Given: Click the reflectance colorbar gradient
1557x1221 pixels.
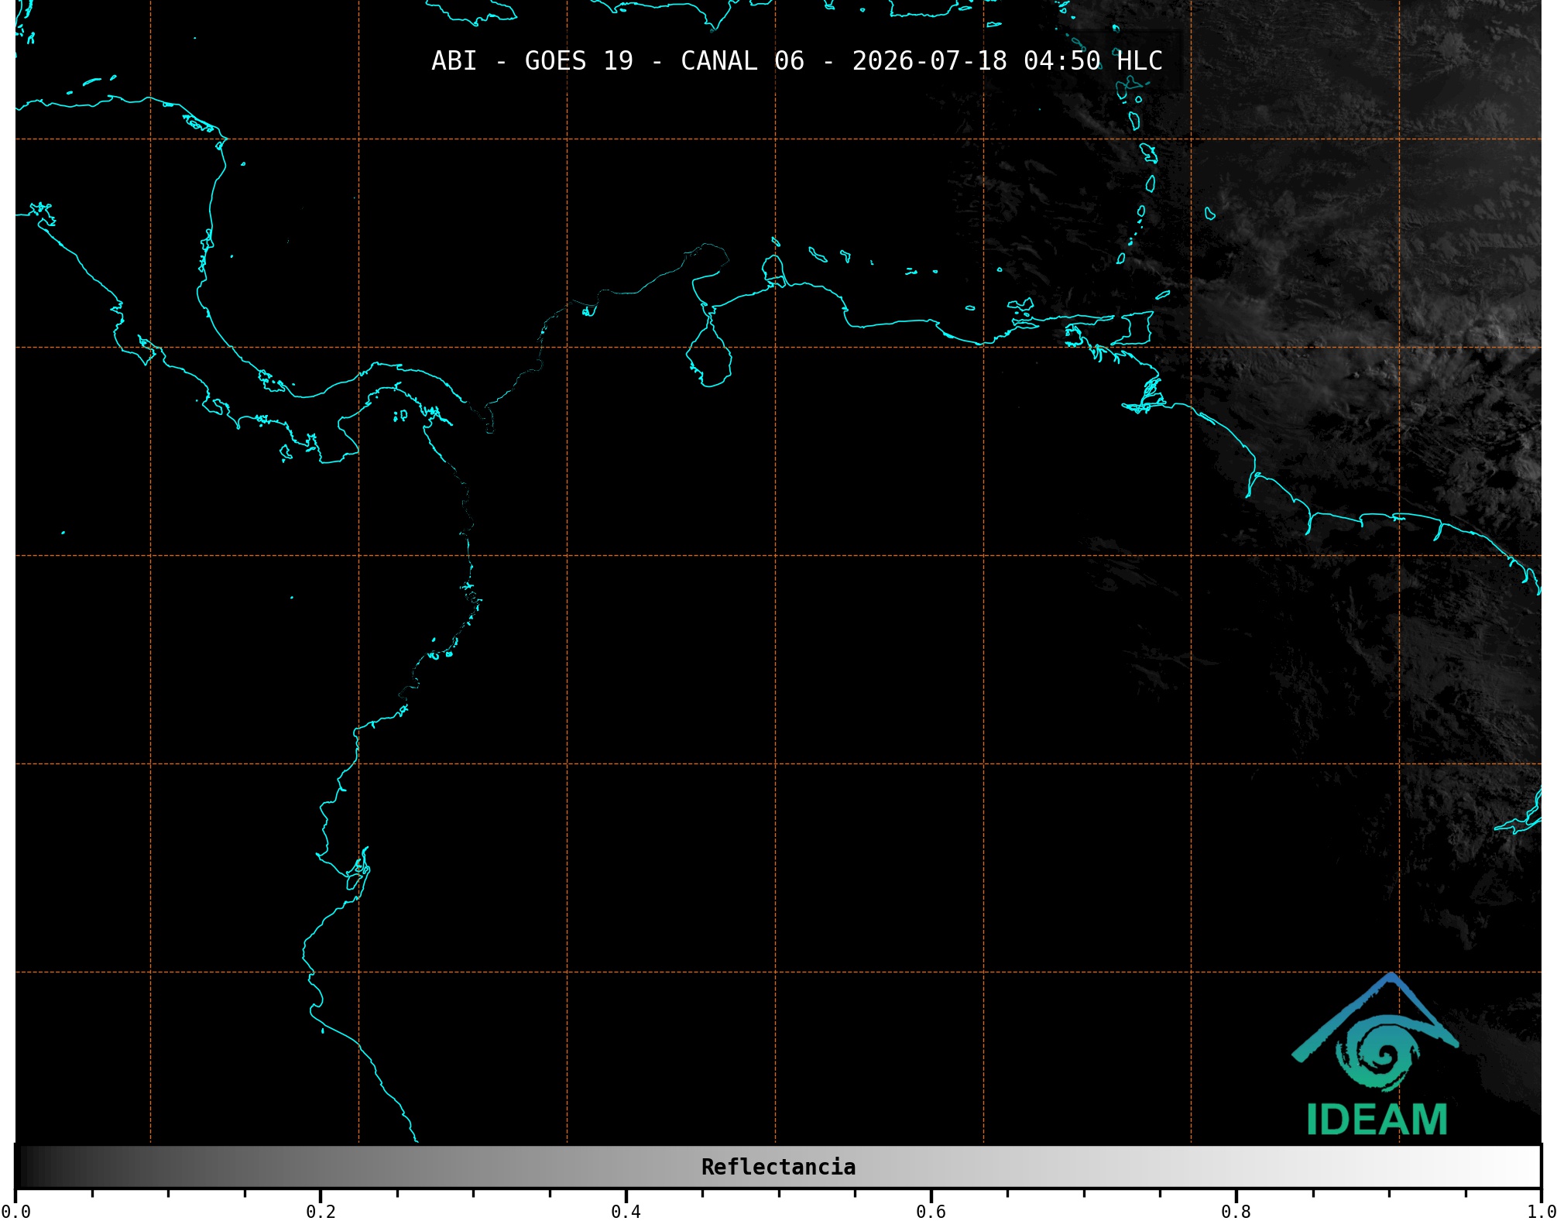Looking at the screenshot, I should pyautogui.click(x=778, y=1167).
